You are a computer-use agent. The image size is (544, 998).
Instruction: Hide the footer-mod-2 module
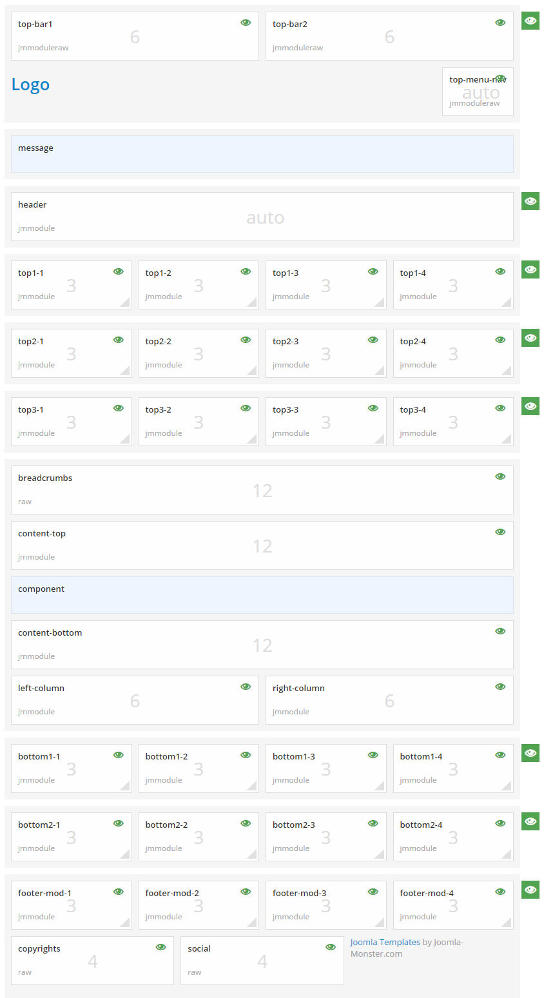[x=246, y=892]
